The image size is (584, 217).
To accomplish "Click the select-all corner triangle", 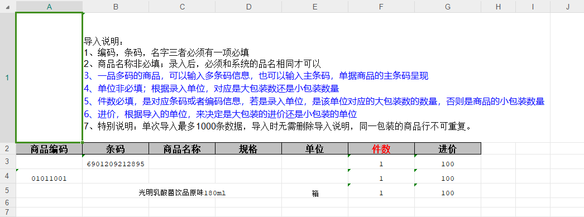I will click(x=8, y=6).
